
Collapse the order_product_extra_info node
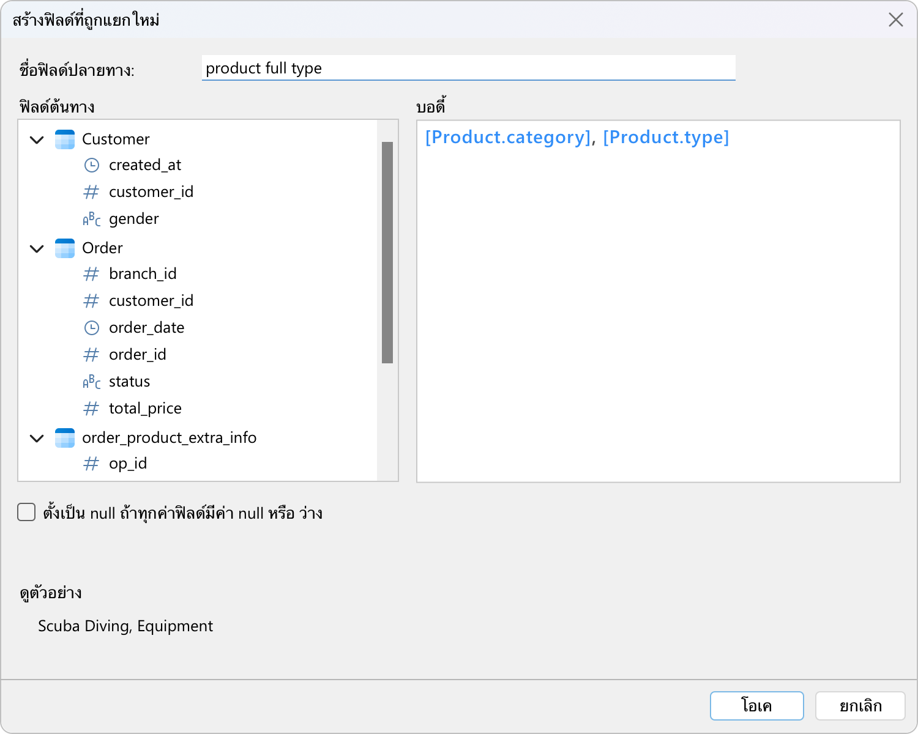(x=37, y=438)
